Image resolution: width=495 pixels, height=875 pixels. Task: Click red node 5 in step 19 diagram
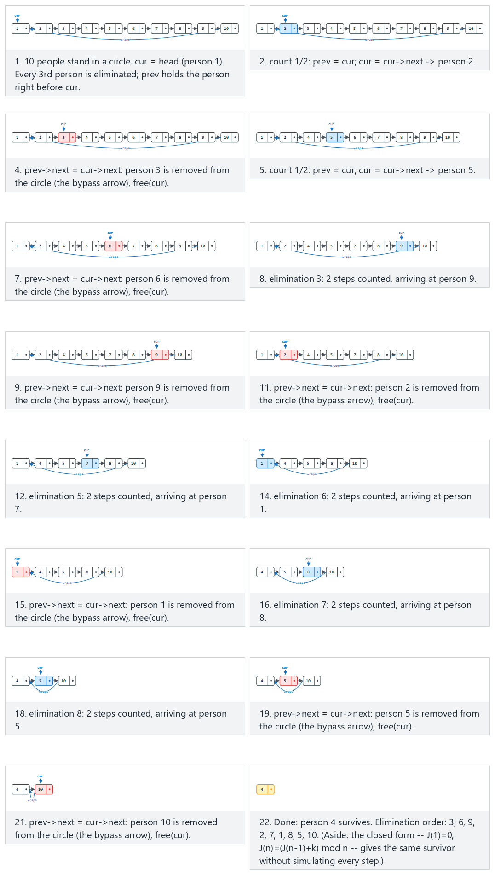tap(288, 681)
